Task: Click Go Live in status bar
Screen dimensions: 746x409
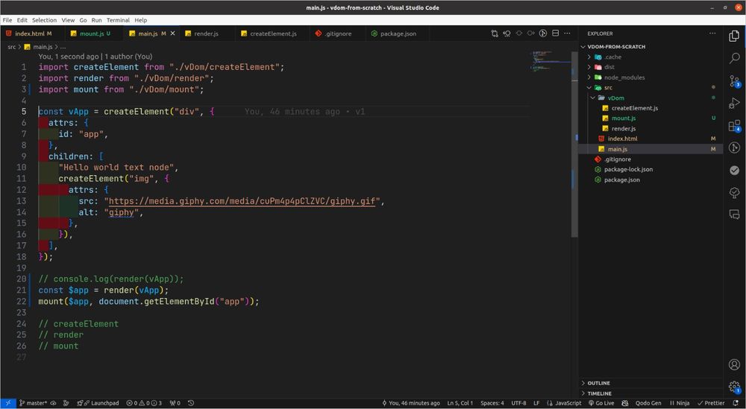Action: [601, 403]
